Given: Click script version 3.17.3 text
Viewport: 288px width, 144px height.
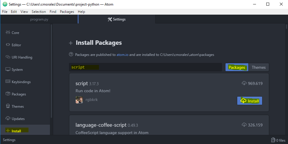Looking at the screenshot, I should point(94,84).
